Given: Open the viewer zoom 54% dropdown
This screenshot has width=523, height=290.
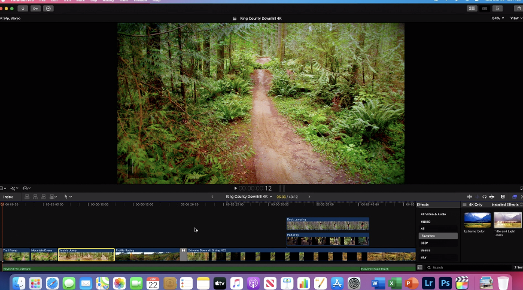Looking at the screenshot, I should coord(498,19).
